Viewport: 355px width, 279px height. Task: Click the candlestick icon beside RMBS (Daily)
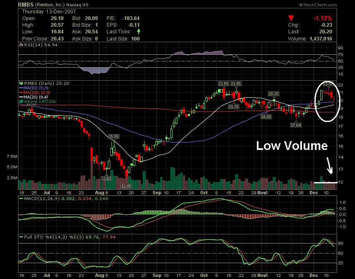[x=21, y=84]
